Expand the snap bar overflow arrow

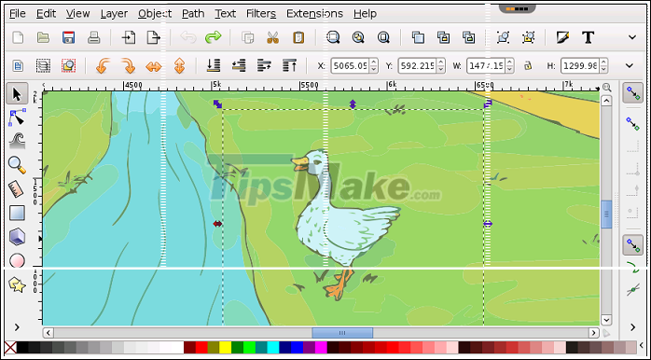[x=632, y=327]
